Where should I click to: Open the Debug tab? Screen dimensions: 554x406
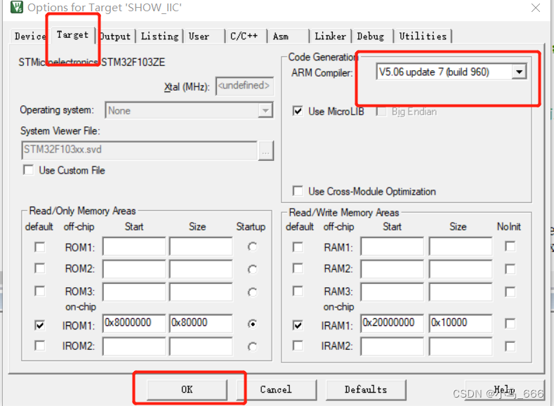[370, 36]
